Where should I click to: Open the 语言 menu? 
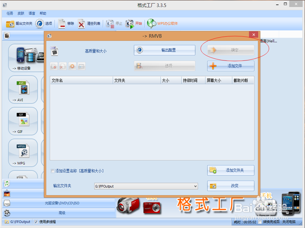click(31, 13)
